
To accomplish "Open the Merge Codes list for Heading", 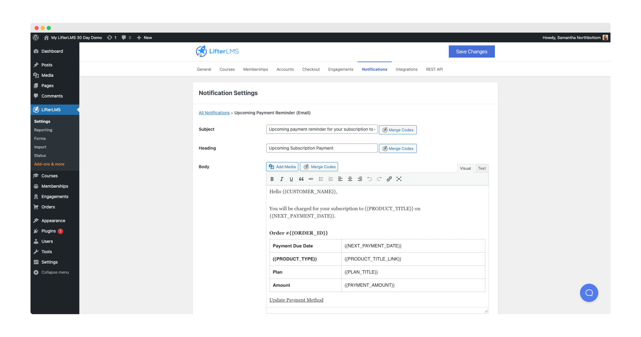I will 397,148.
